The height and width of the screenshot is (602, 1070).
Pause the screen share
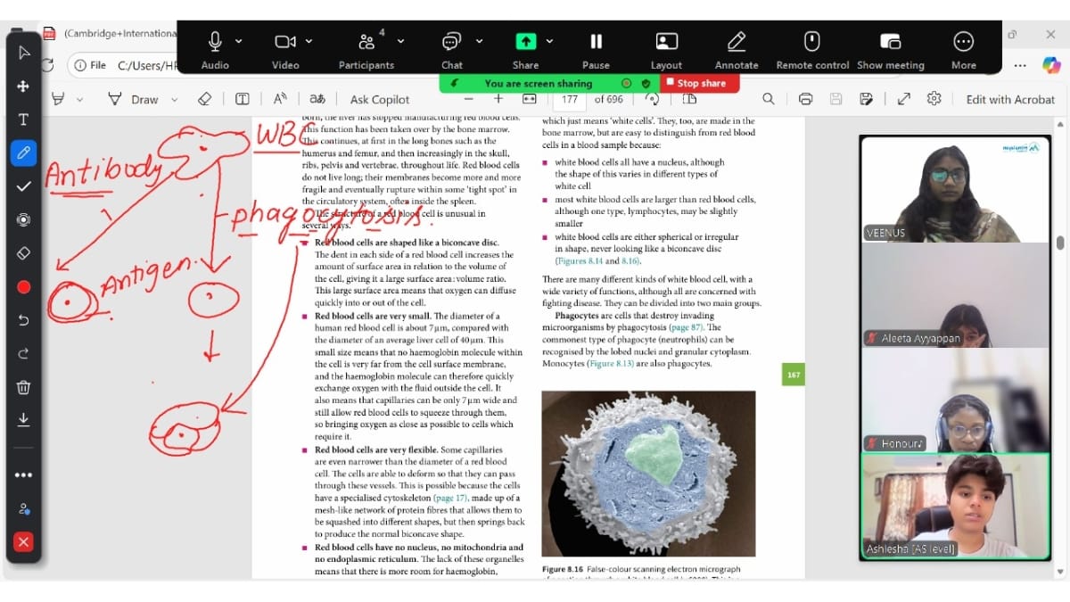596,50
